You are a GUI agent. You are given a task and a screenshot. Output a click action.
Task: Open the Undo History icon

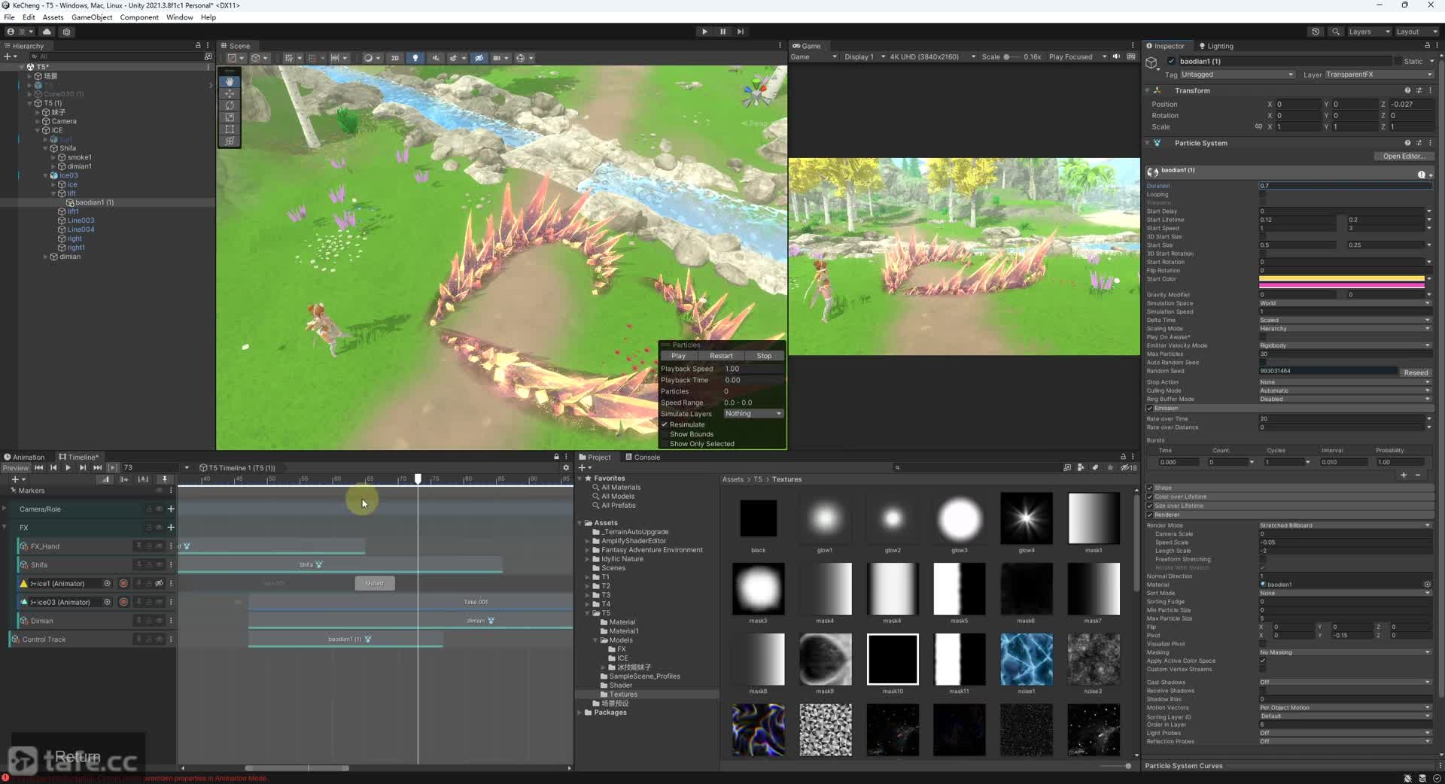pyautogui.click(x=1316, y=32)
